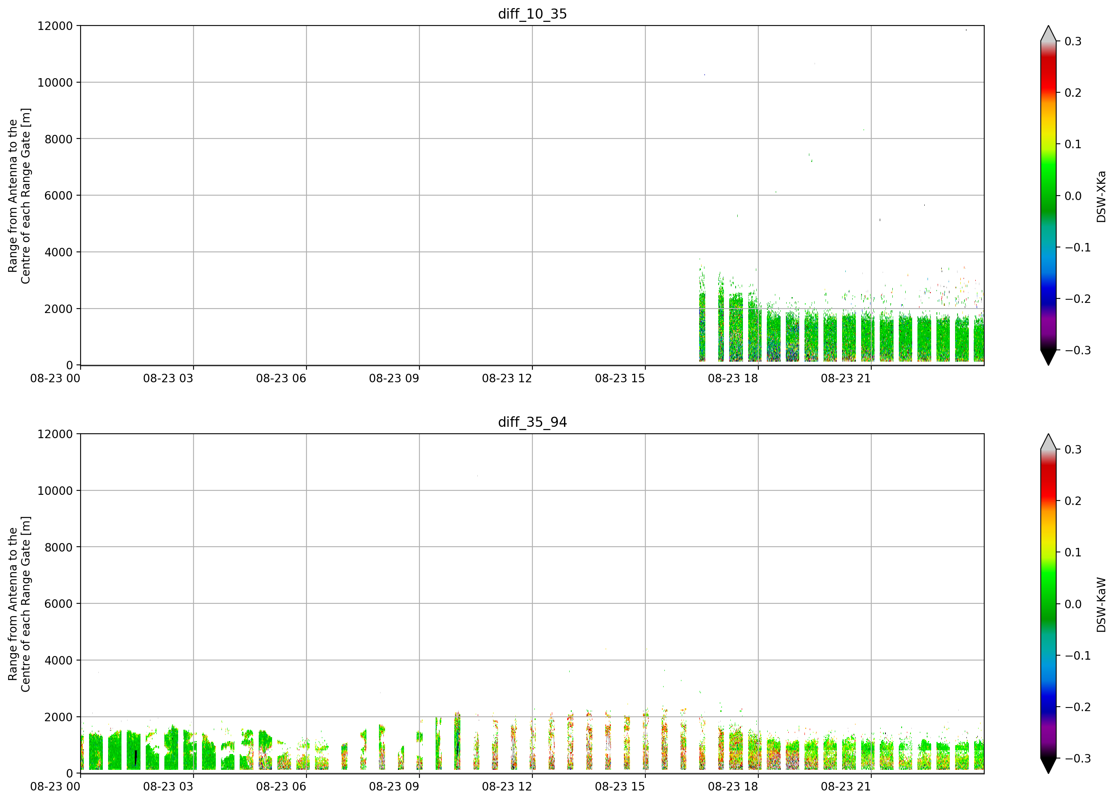The height and width of the screenshot is (801, 1115).
Task: Click '08-23 18' x-tick under diff_10_35 plot
Action: click(733, 378)
